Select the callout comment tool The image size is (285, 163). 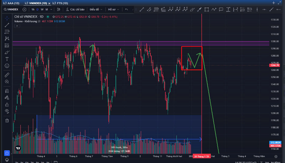(221, 9)
